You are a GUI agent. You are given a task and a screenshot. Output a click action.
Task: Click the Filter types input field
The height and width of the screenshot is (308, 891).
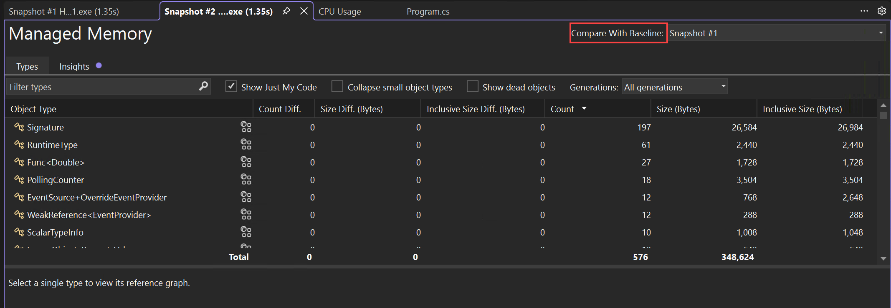pos(102,87)
